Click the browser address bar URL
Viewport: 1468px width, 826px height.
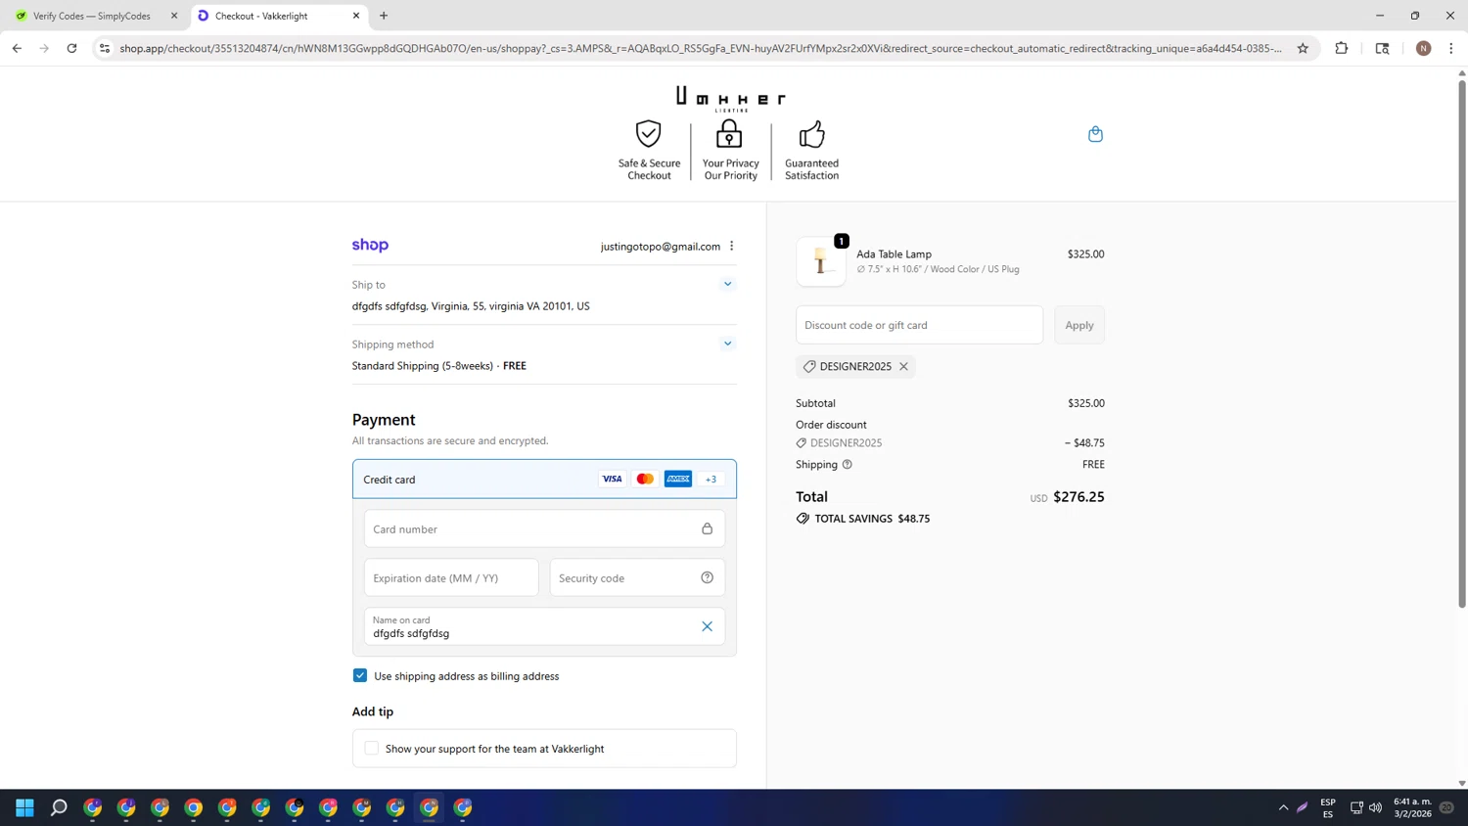click(x=700, y=48)
